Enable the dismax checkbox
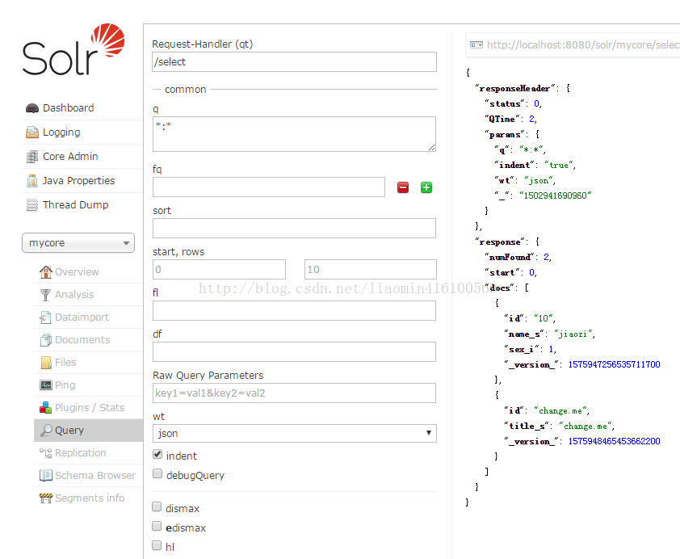 (x=157, y=506)
